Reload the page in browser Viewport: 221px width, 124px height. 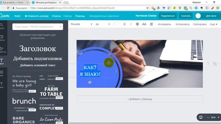pyautogui.click(x=8, y=8)
